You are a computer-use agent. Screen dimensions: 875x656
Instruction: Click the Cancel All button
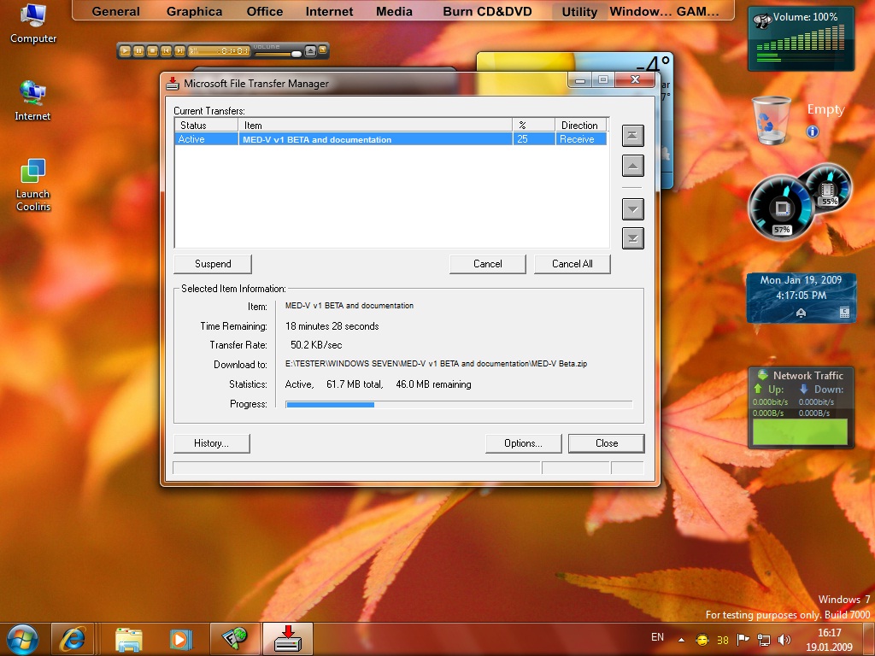(572, 264)
